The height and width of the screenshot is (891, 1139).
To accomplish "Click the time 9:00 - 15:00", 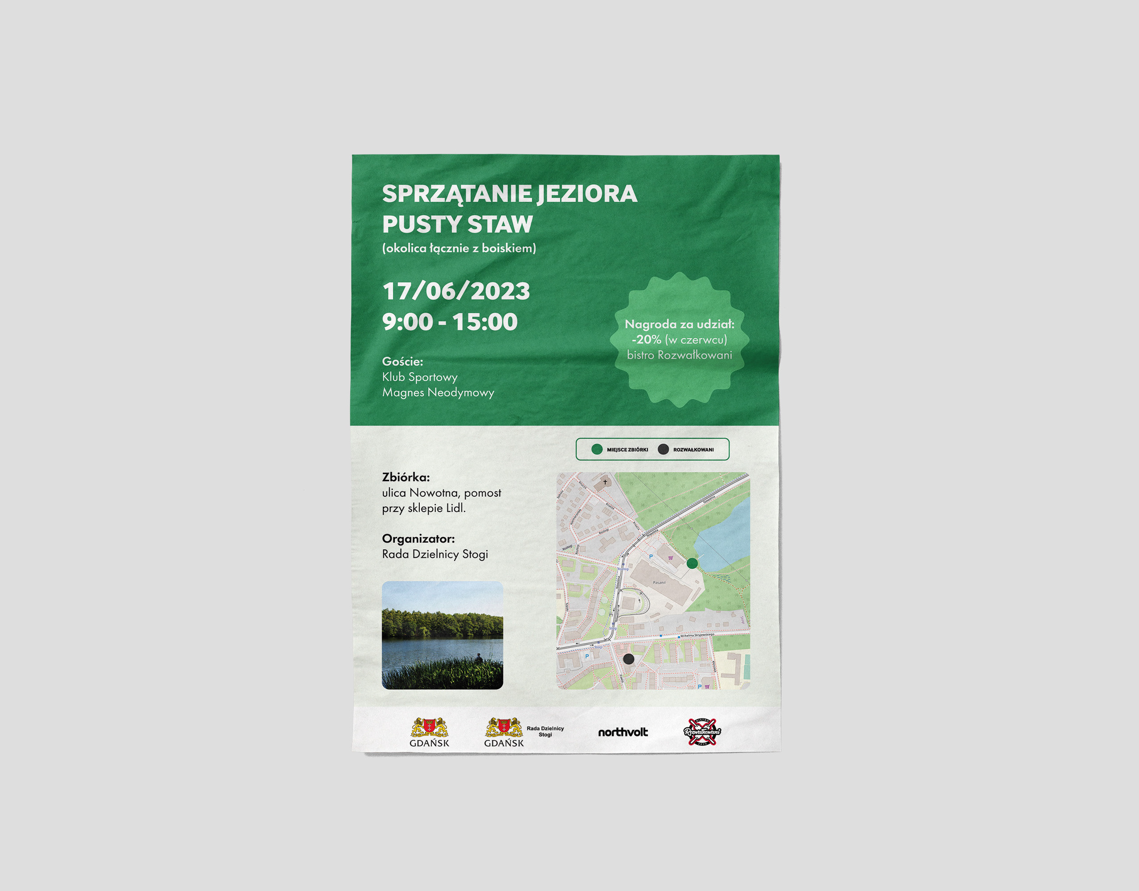I will (450, 321).
